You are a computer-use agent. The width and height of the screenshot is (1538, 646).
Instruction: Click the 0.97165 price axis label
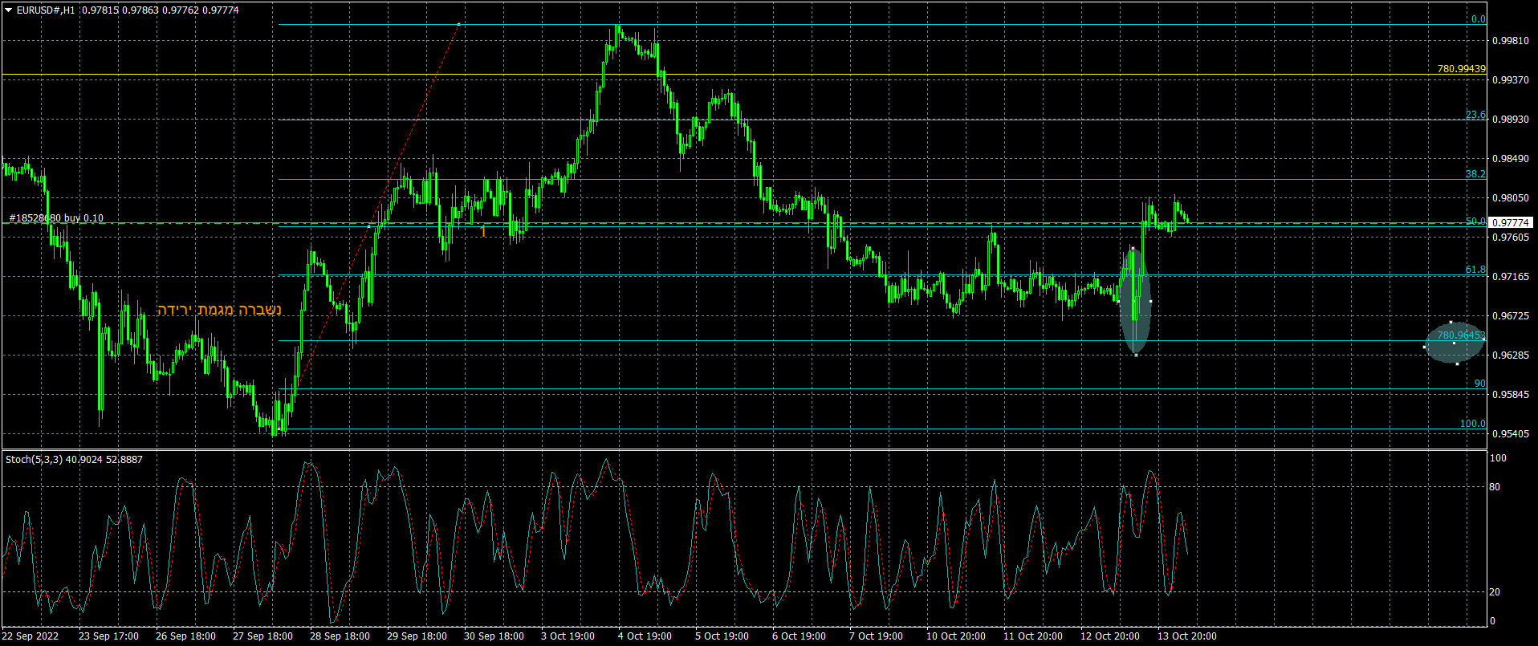(1510, 277)
